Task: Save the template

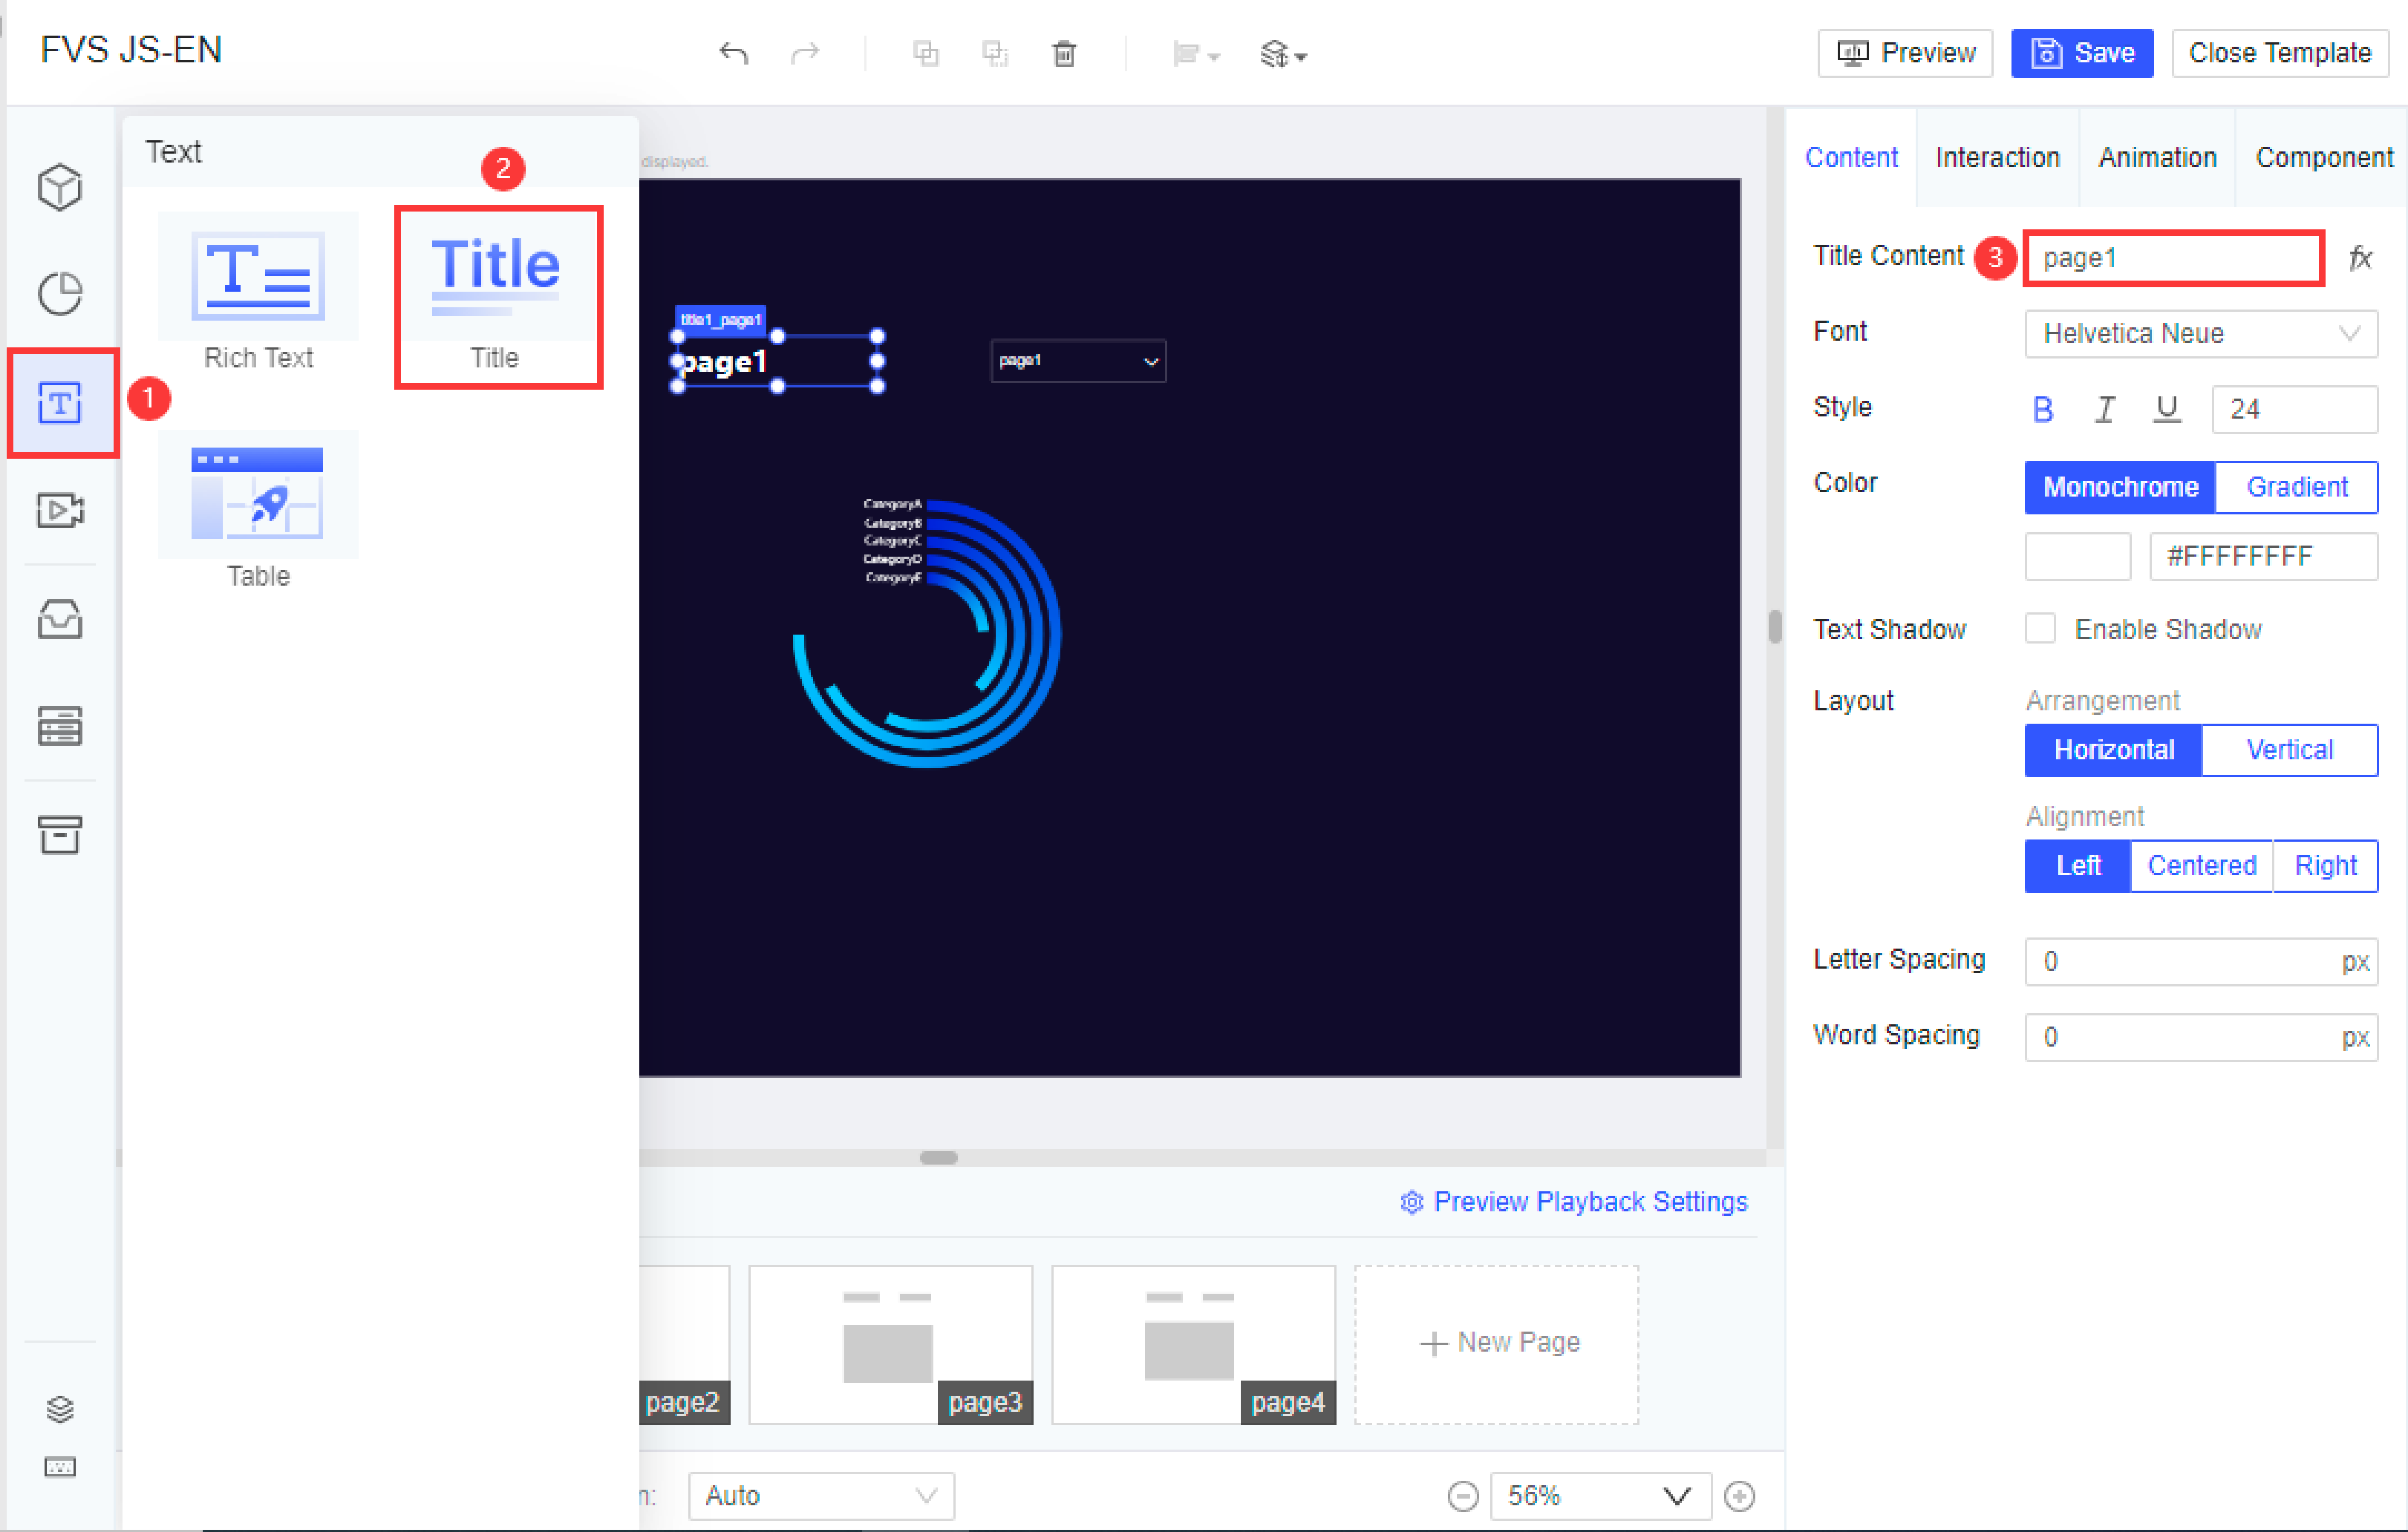Action: 2082,53
